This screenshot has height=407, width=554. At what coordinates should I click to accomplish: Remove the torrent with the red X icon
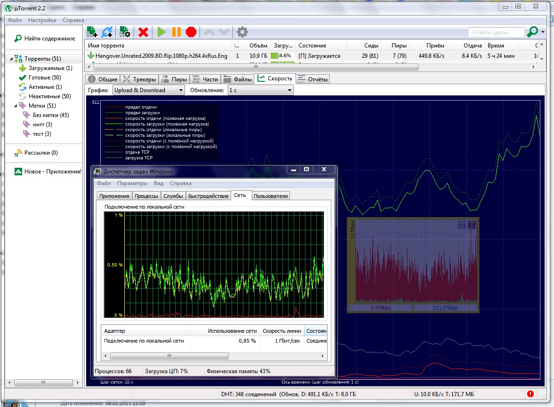click(144, 32)
